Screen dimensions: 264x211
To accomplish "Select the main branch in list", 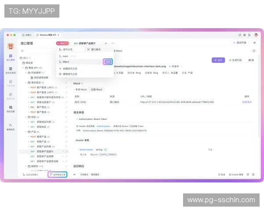I will coord(65,56).
